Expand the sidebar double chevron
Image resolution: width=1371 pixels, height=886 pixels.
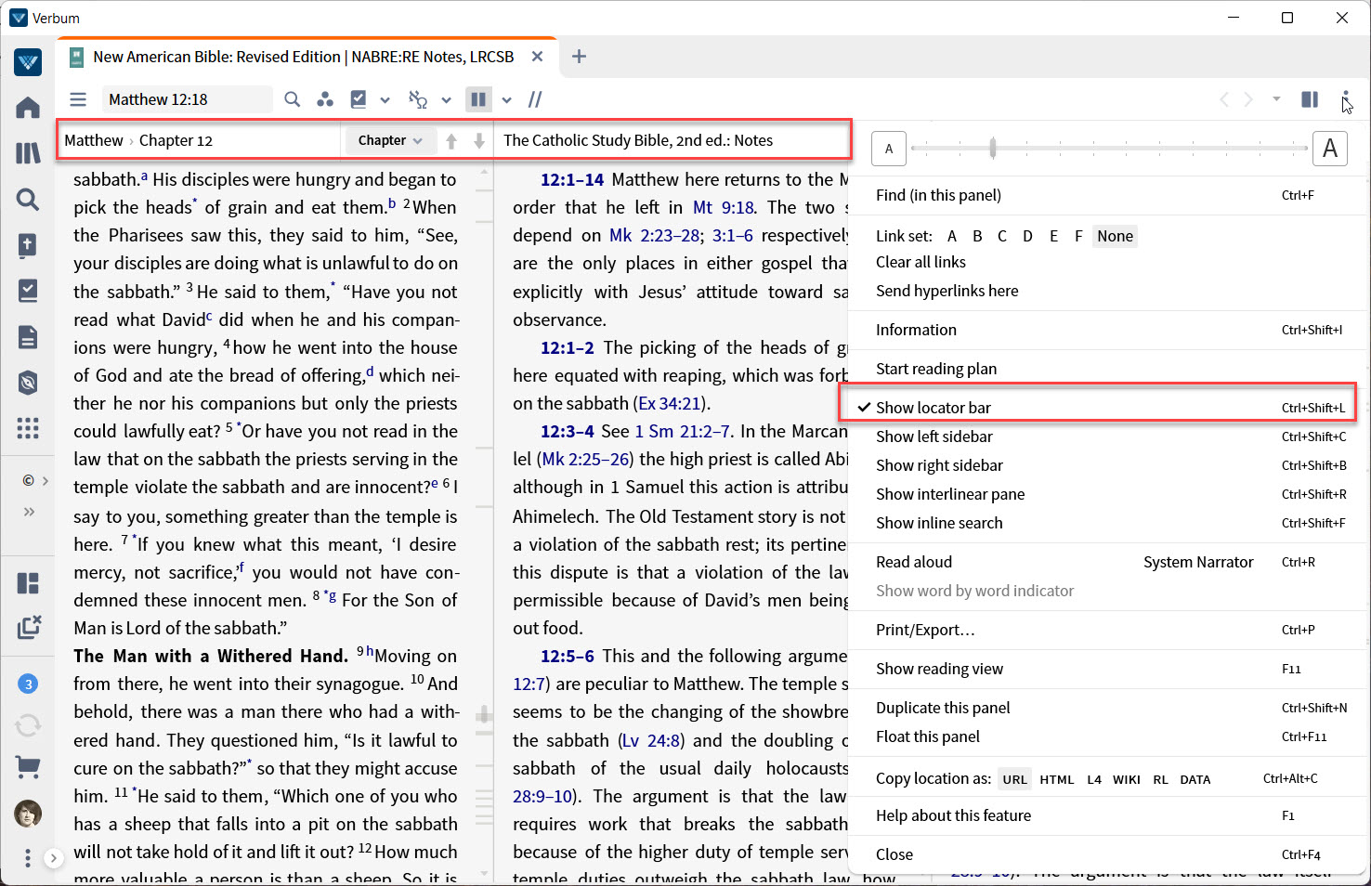pos(29,511)
